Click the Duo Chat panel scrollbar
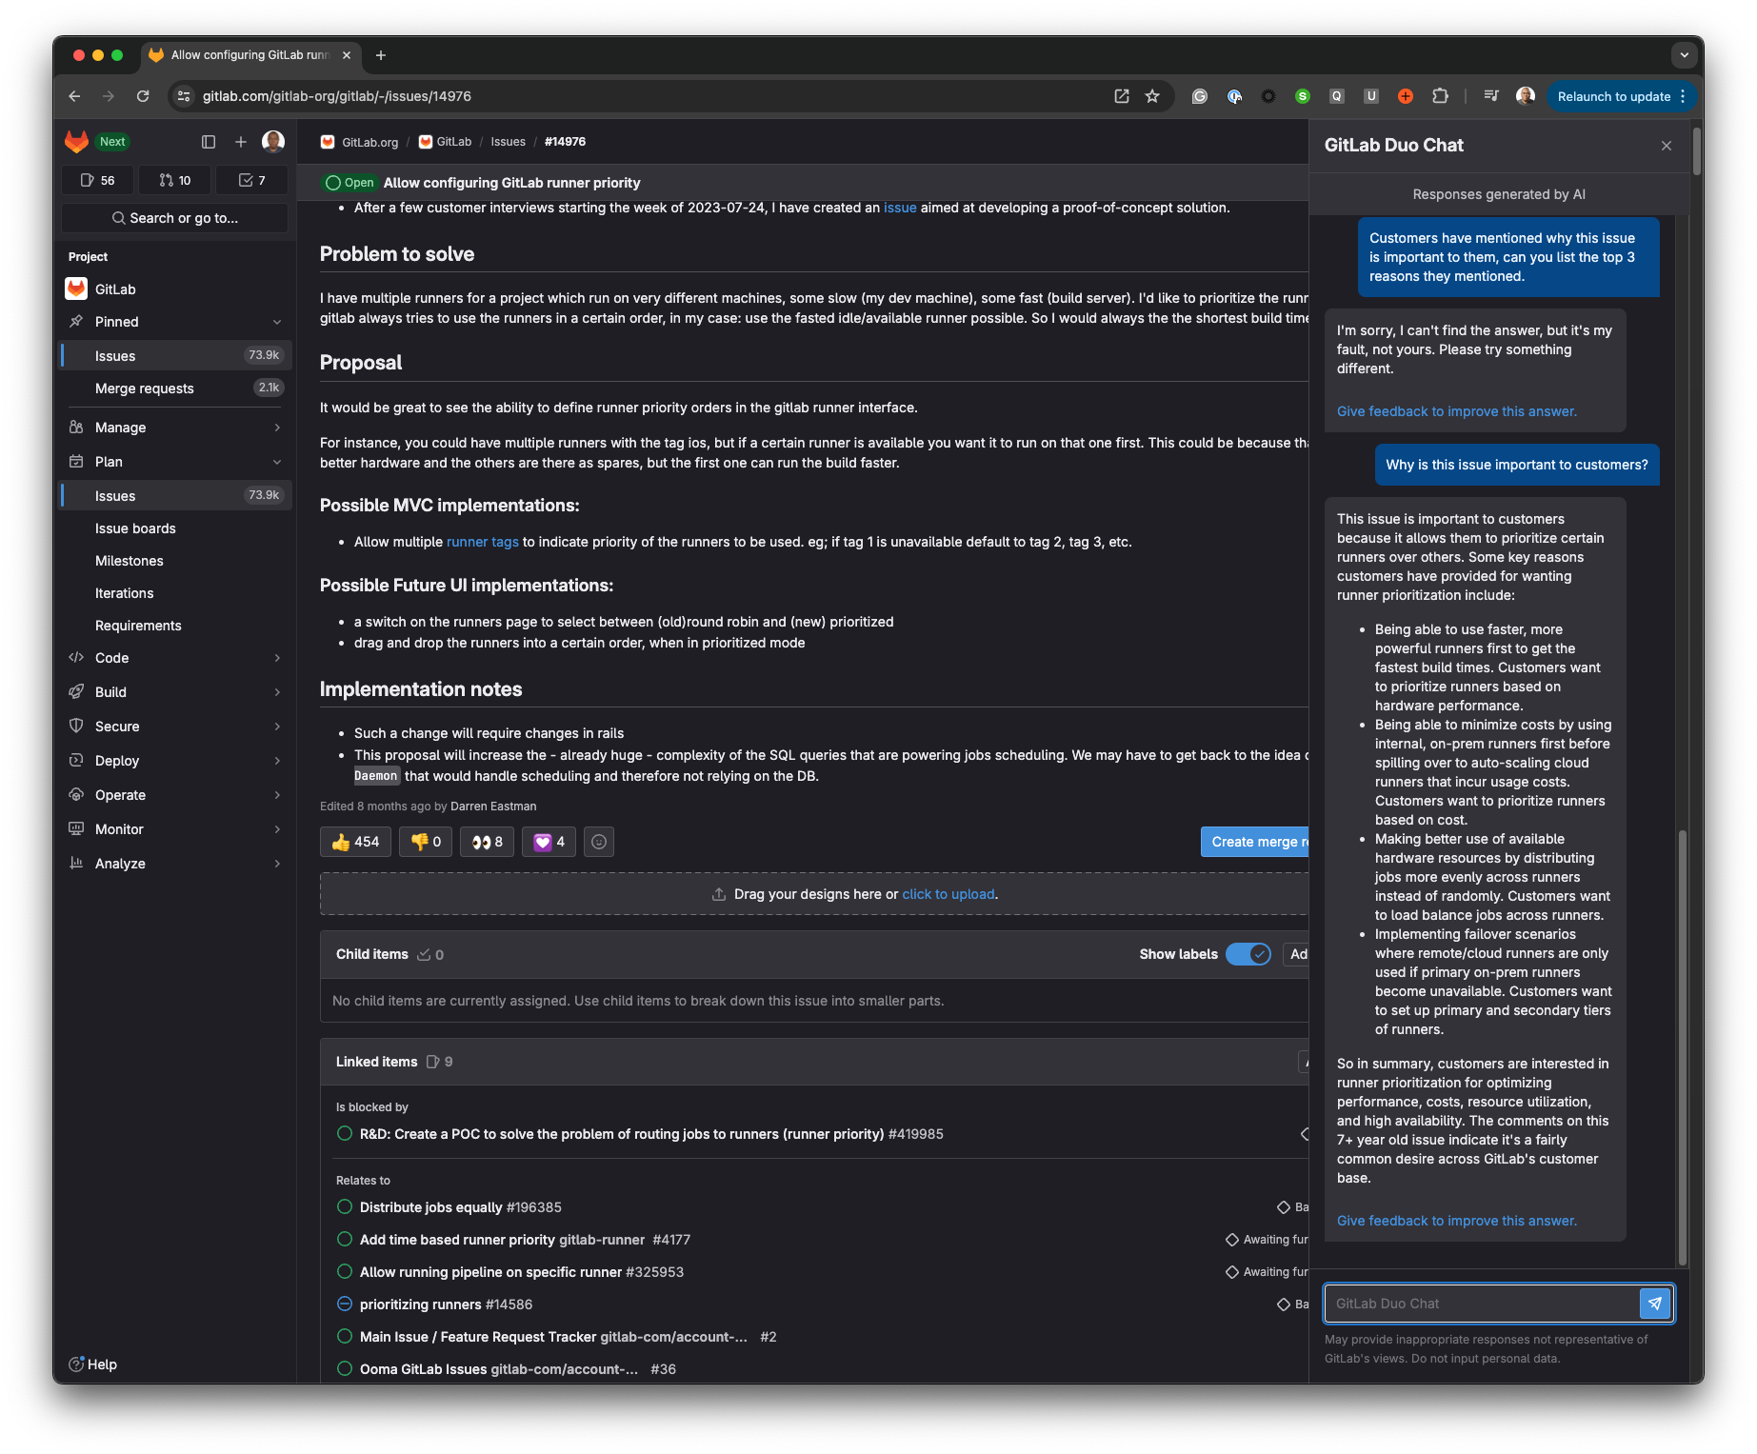 click(1683, 1047)
